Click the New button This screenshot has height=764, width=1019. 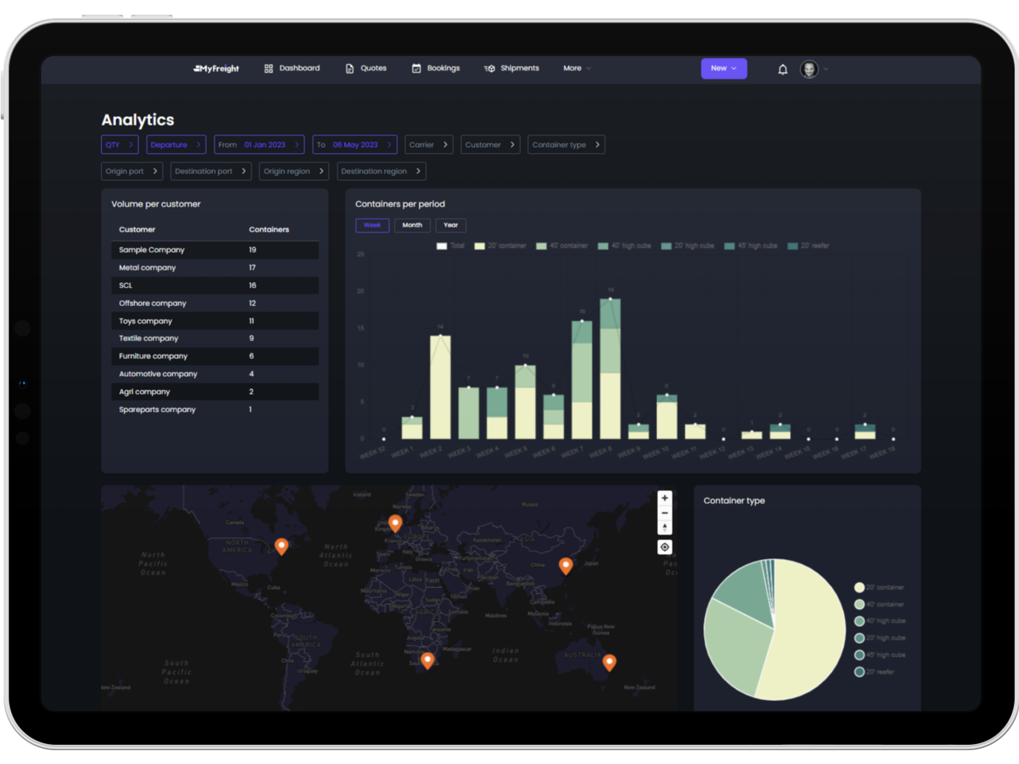point(723,68)
